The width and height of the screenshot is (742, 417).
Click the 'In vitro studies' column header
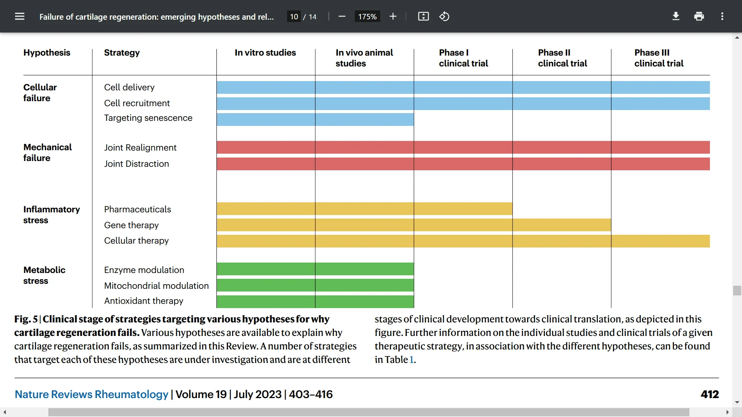click(265, 53)
